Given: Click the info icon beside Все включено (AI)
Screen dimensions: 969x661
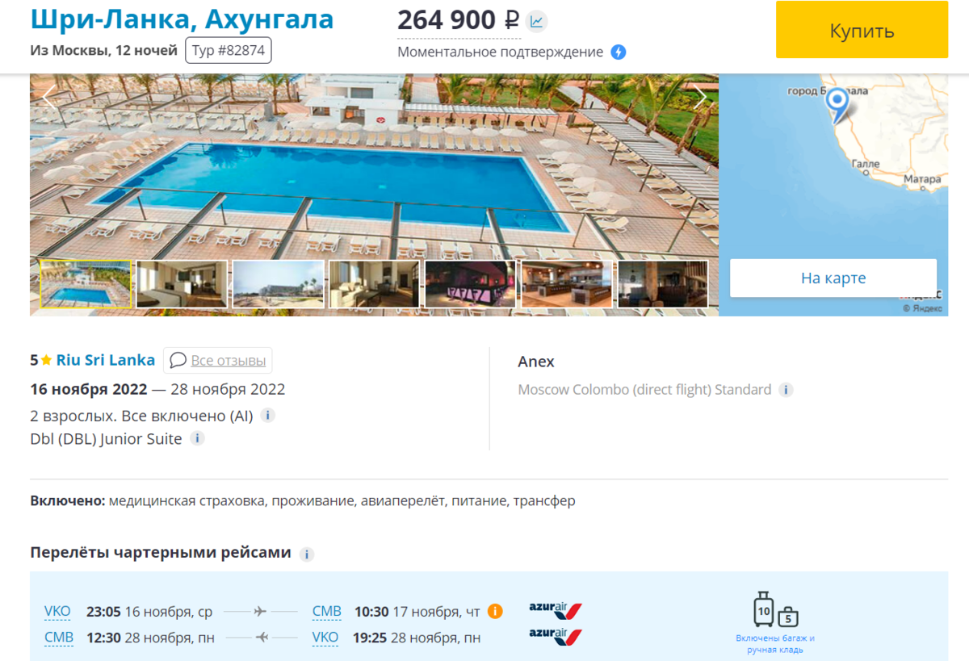Looking at the screenshot, I should pyautogui.click(x=268, y=416).
